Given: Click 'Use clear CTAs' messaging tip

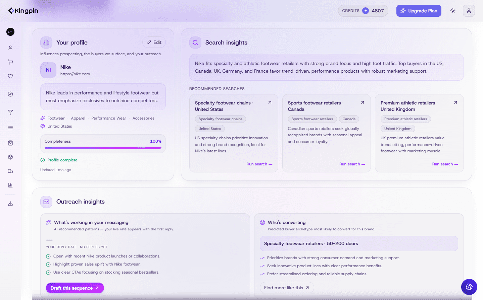Looking at the screenshot, I should [x=106, y=272].
